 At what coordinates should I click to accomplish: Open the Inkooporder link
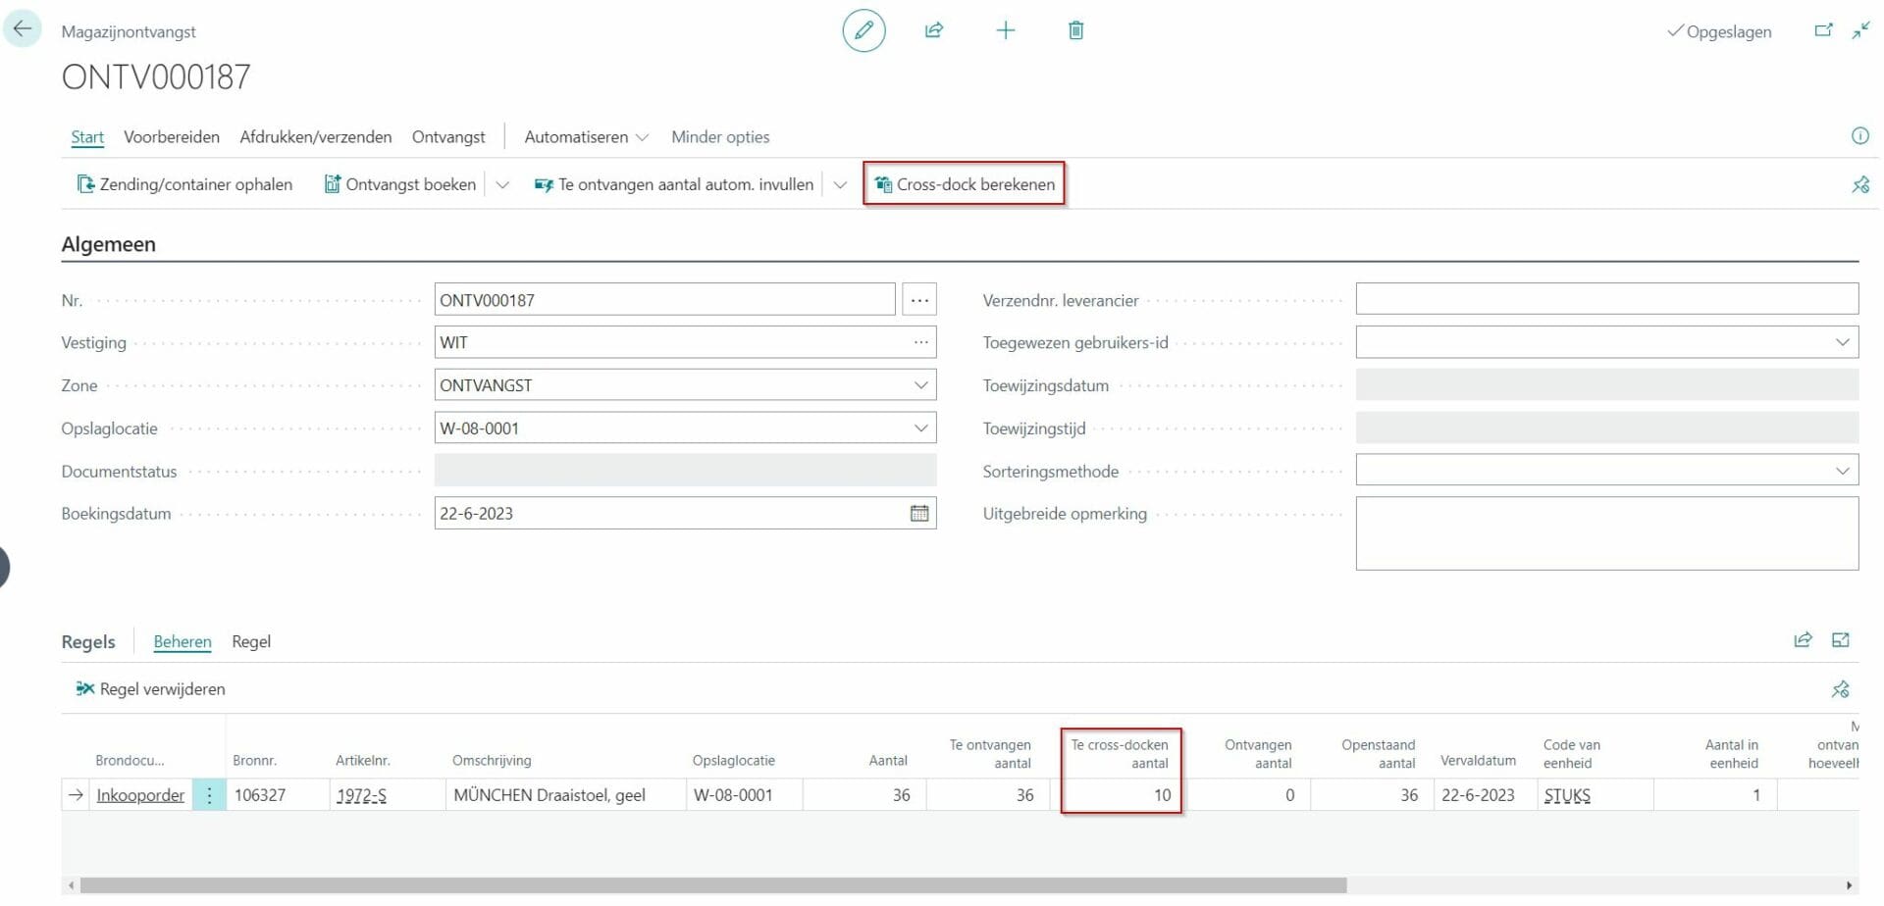click(x=140, y=795)
